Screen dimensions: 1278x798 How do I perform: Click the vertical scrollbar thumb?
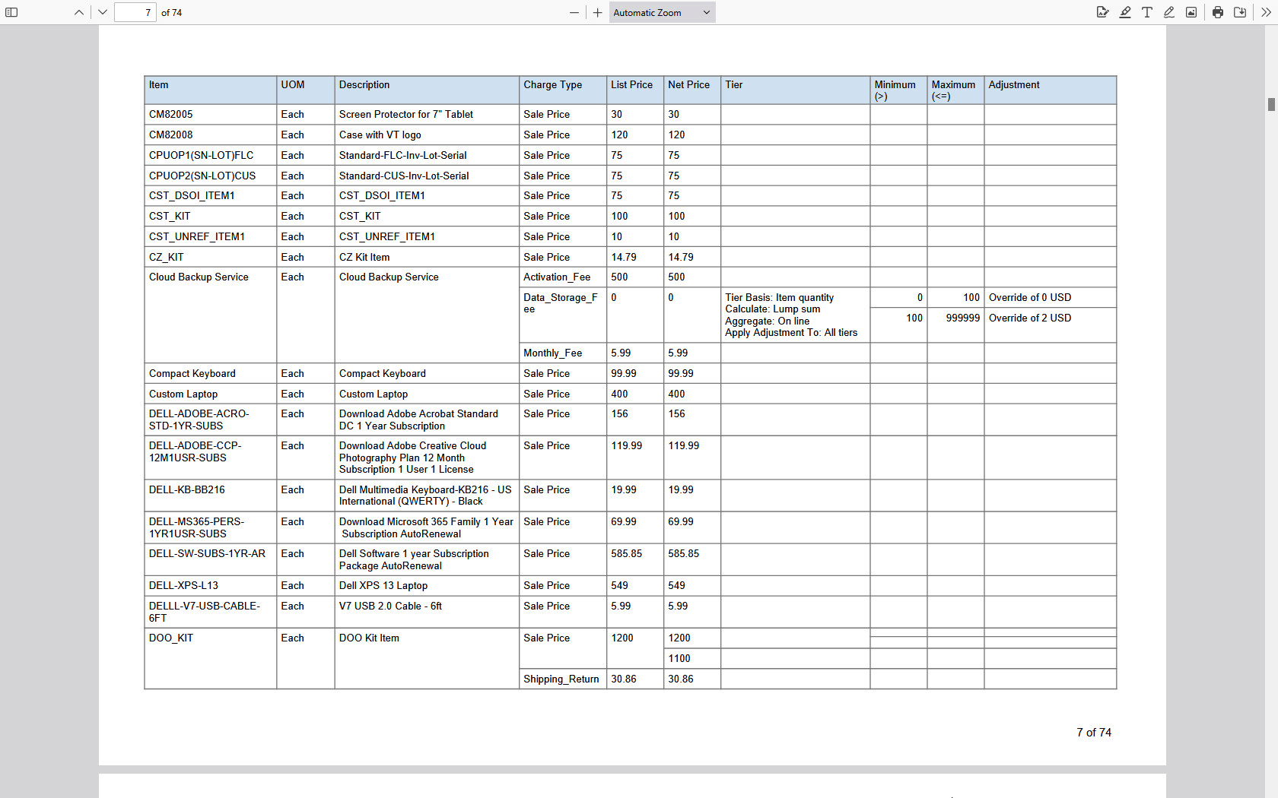[1270, 103]
